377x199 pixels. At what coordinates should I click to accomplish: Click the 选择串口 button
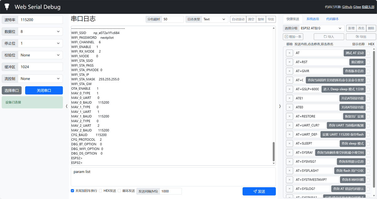tap(12, 90)
